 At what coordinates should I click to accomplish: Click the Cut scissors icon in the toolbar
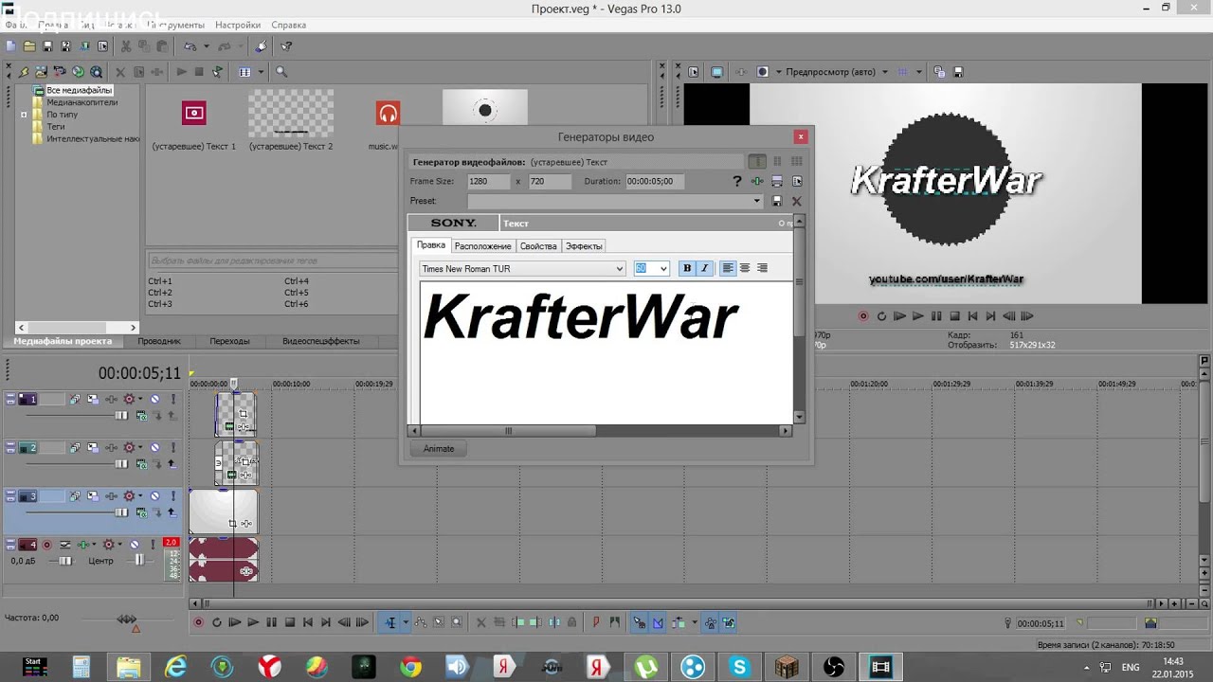click(x=126, y=45)
